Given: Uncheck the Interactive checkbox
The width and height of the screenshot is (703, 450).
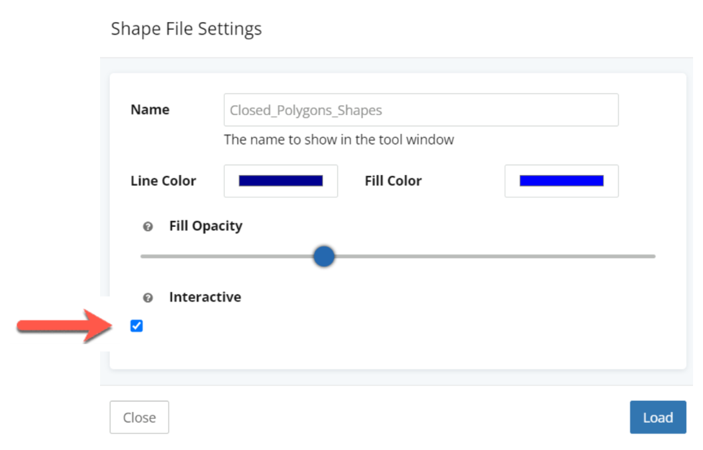Looking at the screenshot, I should tap(137, 326).
